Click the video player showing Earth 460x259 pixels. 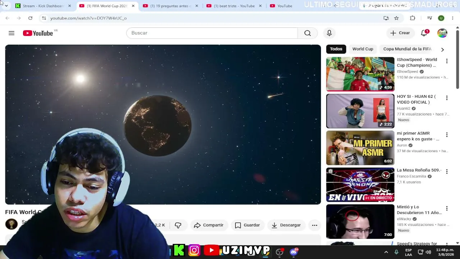[163, 124]
